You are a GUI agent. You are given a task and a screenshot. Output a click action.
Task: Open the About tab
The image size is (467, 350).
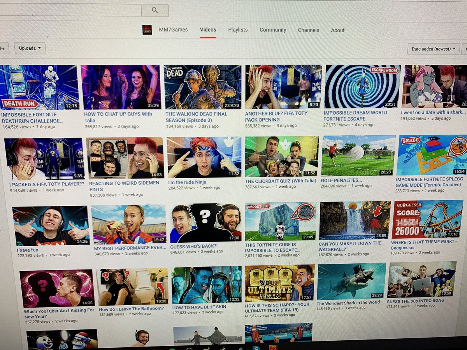click(x=337, y=30)
